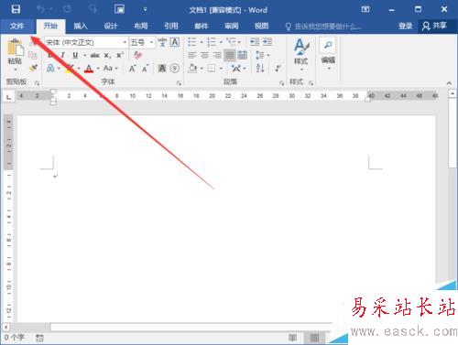458x345 pixels.
Task: Switch to Read Mode view in status bar
Action: pyautogui.click(x=292, y=338)
